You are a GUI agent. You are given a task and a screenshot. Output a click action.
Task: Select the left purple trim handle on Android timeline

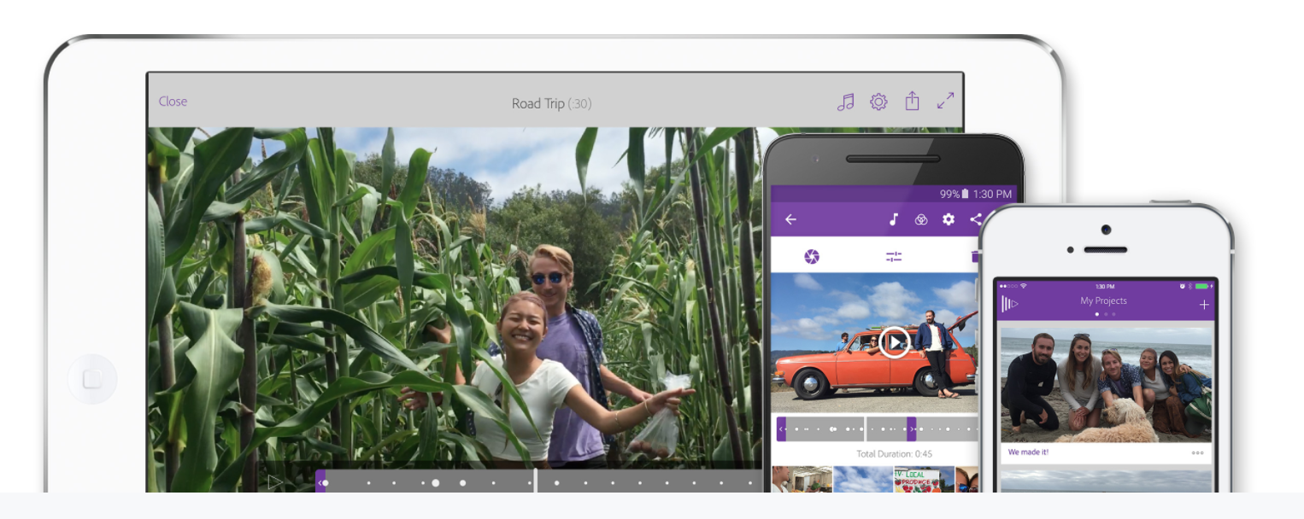pos(781,429)
